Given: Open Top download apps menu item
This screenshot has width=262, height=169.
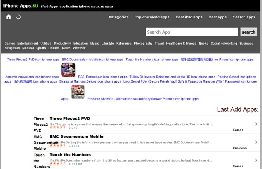Looking at the screenshot, I should coord(152,17).
